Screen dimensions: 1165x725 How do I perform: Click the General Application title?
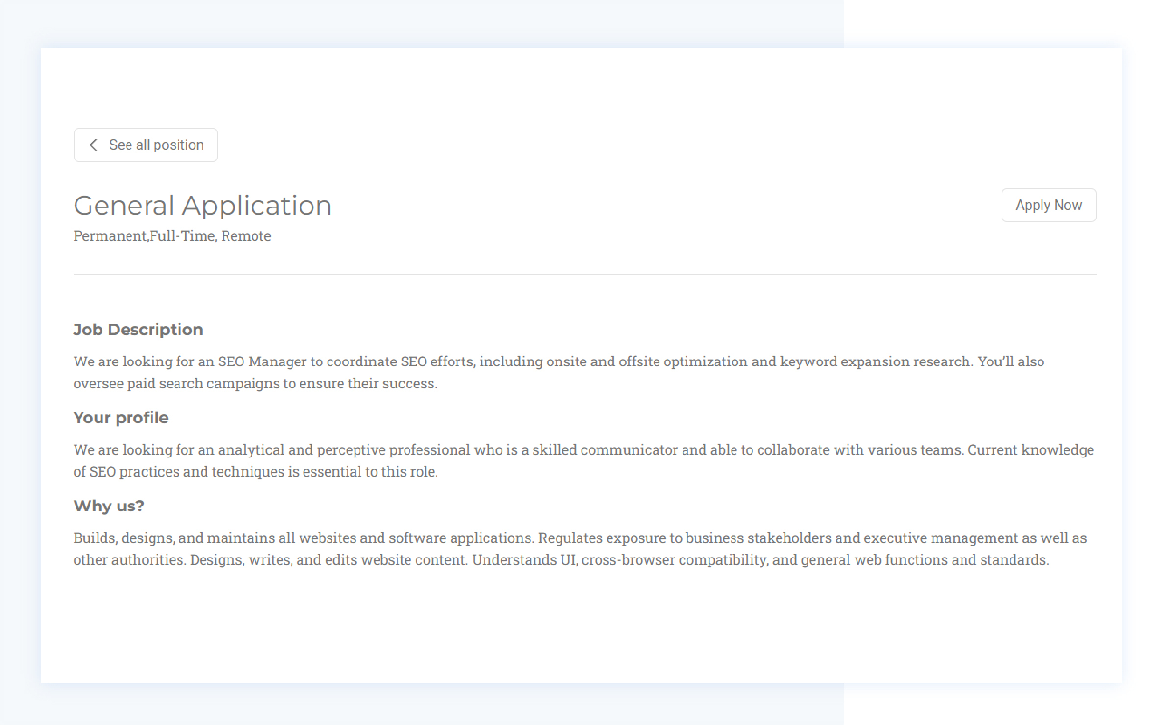coord(202,205)
